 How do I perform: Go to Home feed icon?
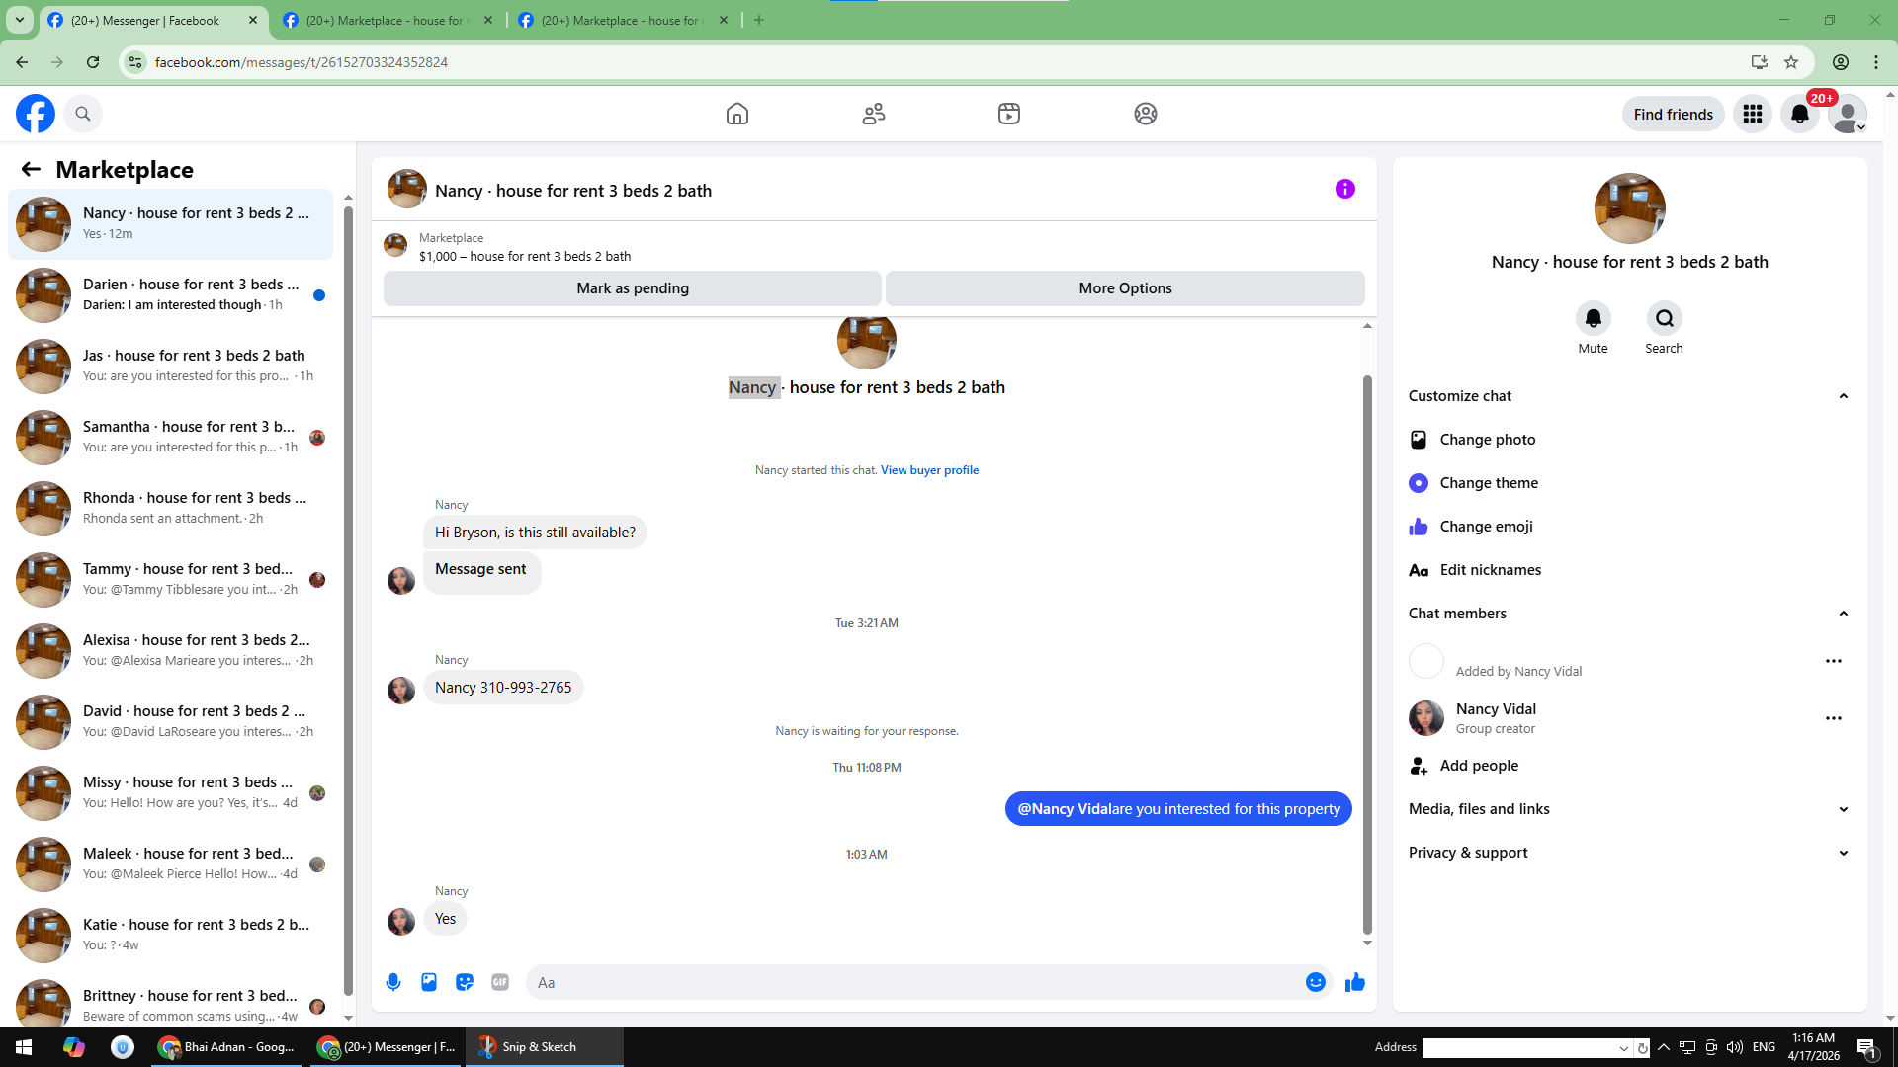coord(737,114)
